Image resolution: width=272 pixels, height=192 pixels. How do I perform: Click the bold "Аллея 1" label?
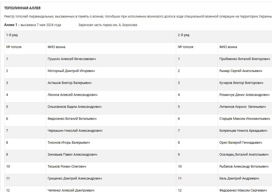[x=11, y=25]
